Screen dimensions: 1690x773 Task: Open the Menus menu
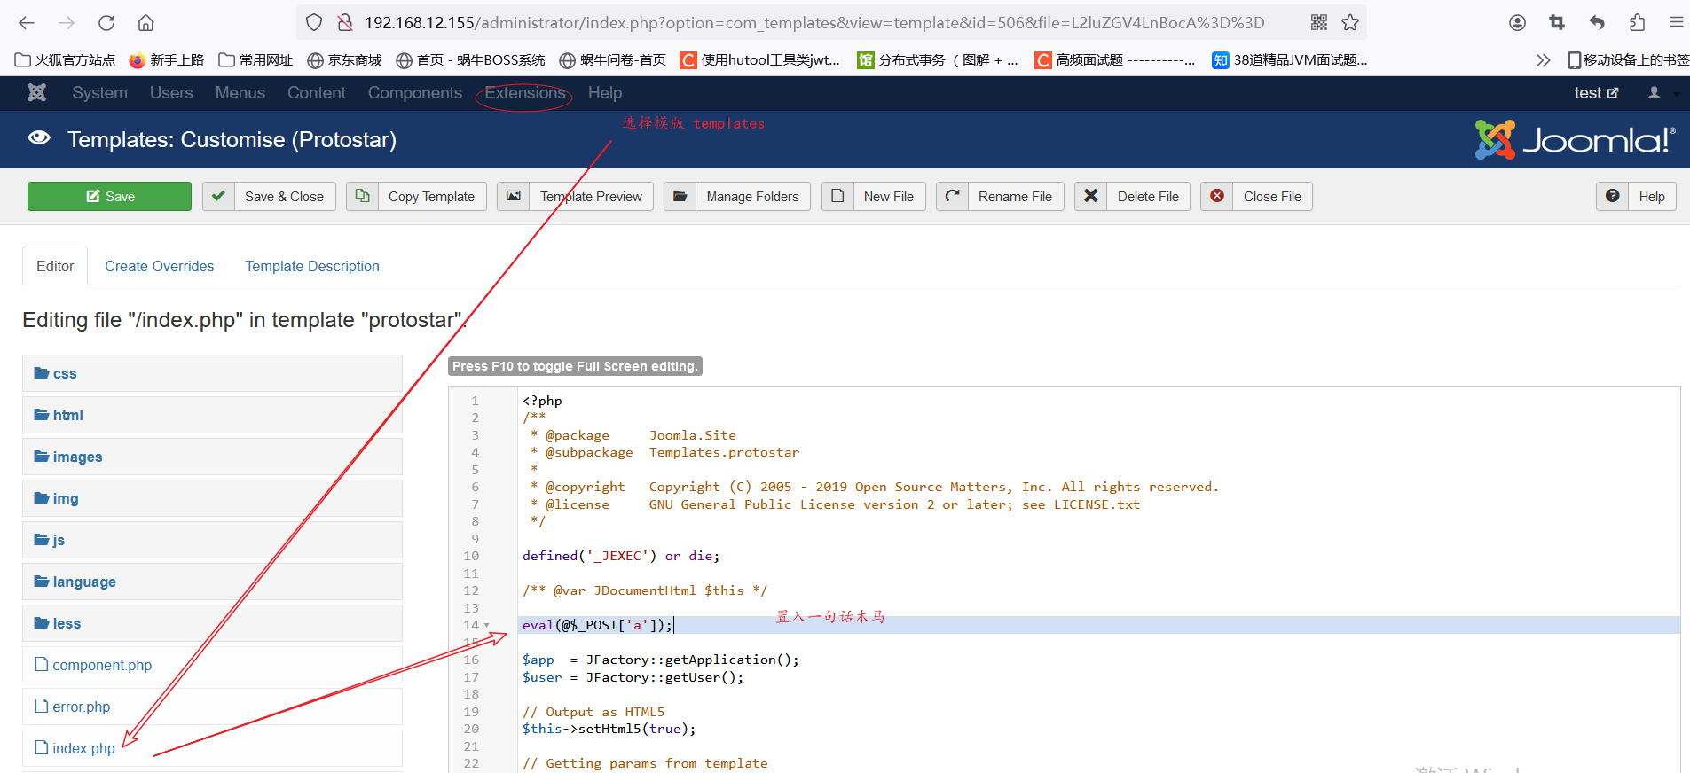pos(240,92)
